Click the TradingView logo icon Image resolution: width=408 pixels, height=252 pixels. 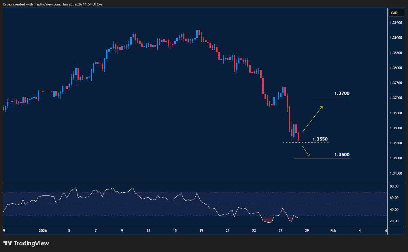click(x=8, y=243)
